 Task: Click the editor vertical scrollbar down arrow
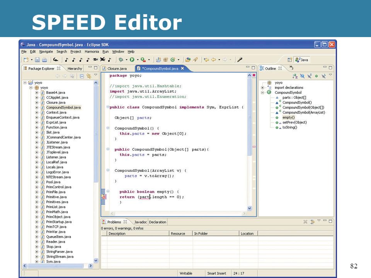(249, 208)
